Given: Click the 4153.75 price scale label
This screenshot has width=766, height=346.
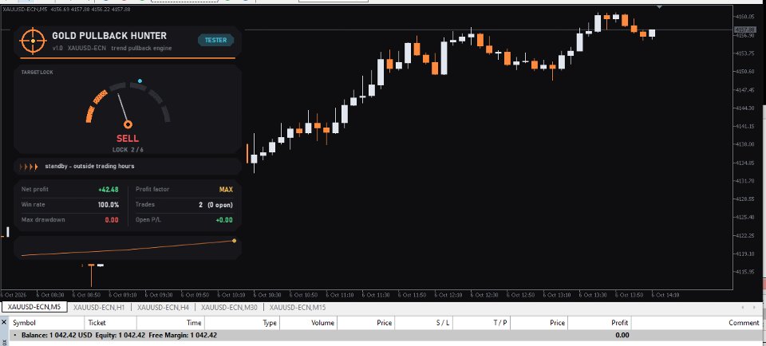Looking at the screenshot, I should click(x=744, y=53).
